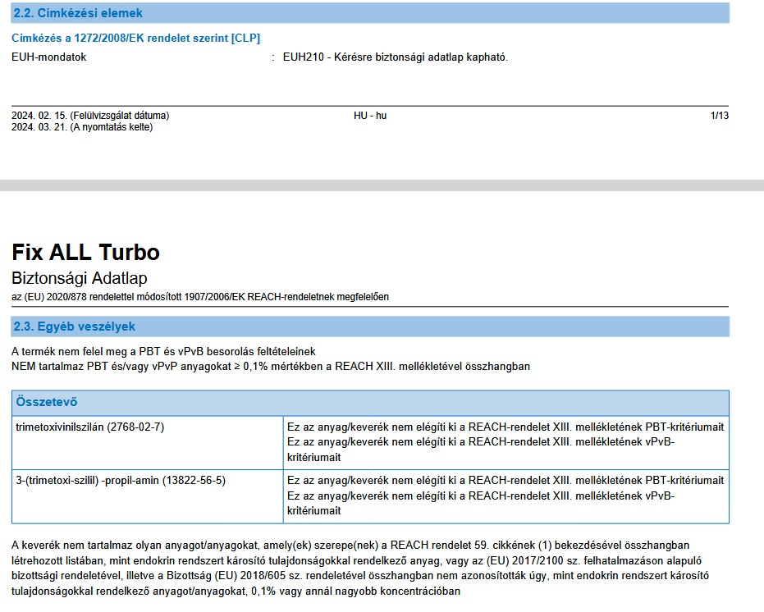This screenshot has height=612, width=764.
Task: Click the (EU) 2020/878 REACH regulation line
Action: 200,296
